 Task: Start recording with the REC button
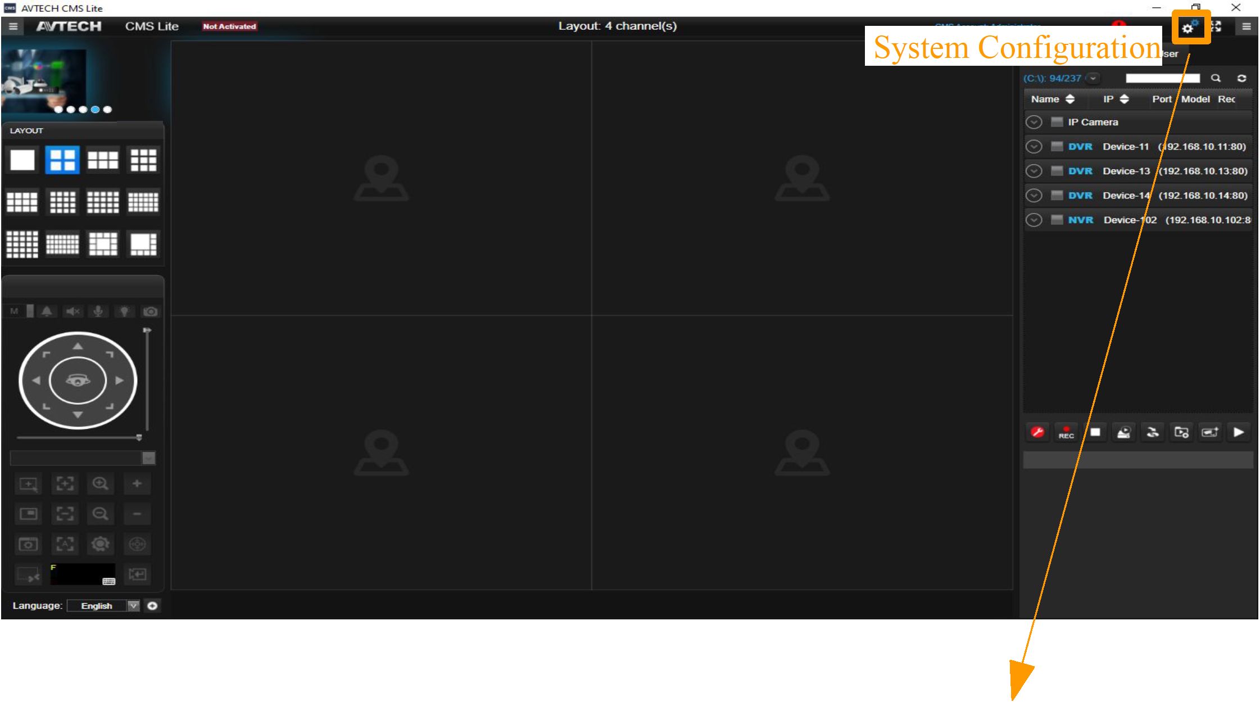tap(1066, 432)
